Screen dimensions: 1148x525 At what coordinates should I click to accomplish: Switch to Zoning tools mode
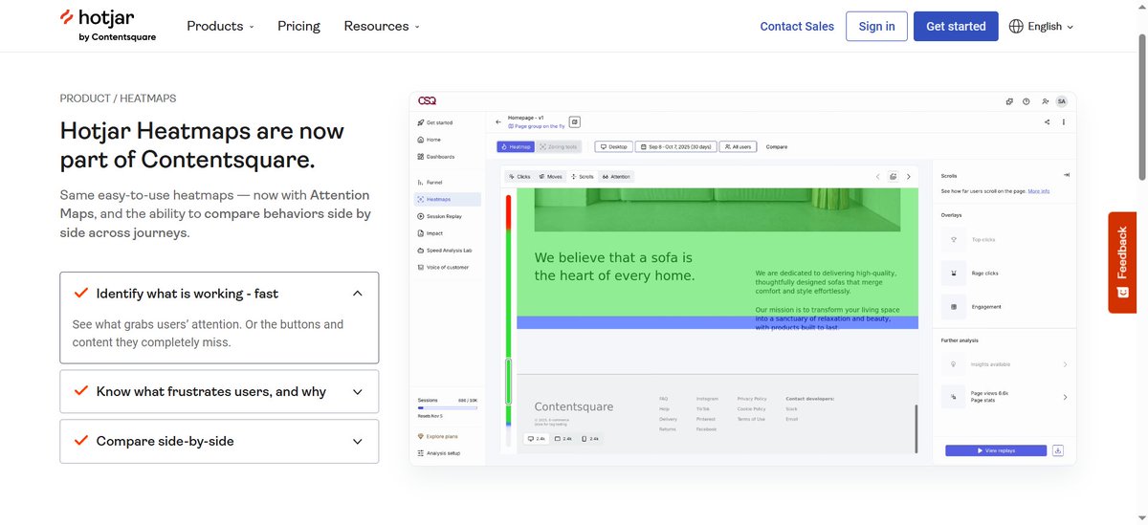(x=559, y=146)
